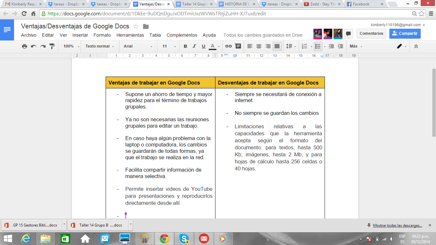Star the document title
The width and height of the screenshot is (436, 245).
136,26
